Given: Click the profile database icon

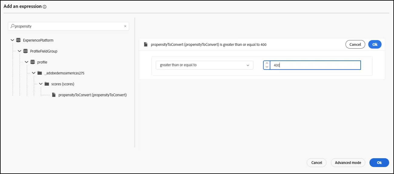Looking at the screenshot, I should 32,62.
